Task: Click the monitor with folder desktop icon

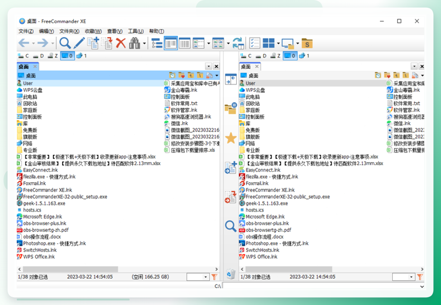Action: [288, 44]
